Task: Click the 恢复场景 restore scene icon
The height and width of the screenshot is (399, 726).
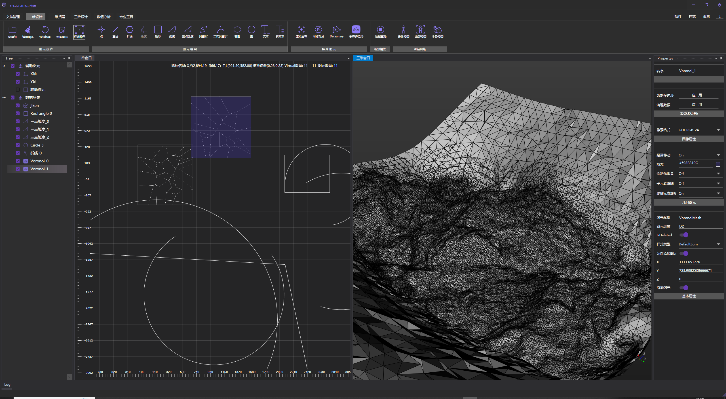Action: 45,30
